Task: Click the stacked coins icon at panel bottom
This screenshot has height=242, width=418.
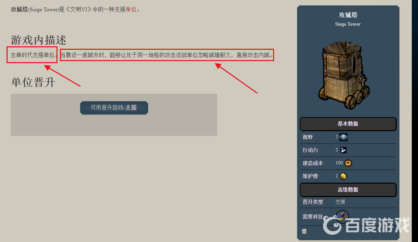Action: [304, 231]
